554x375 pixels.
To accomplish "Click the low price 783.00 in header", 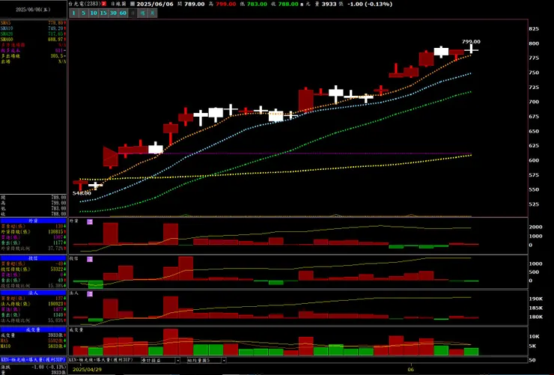I will tap(257, 4).
